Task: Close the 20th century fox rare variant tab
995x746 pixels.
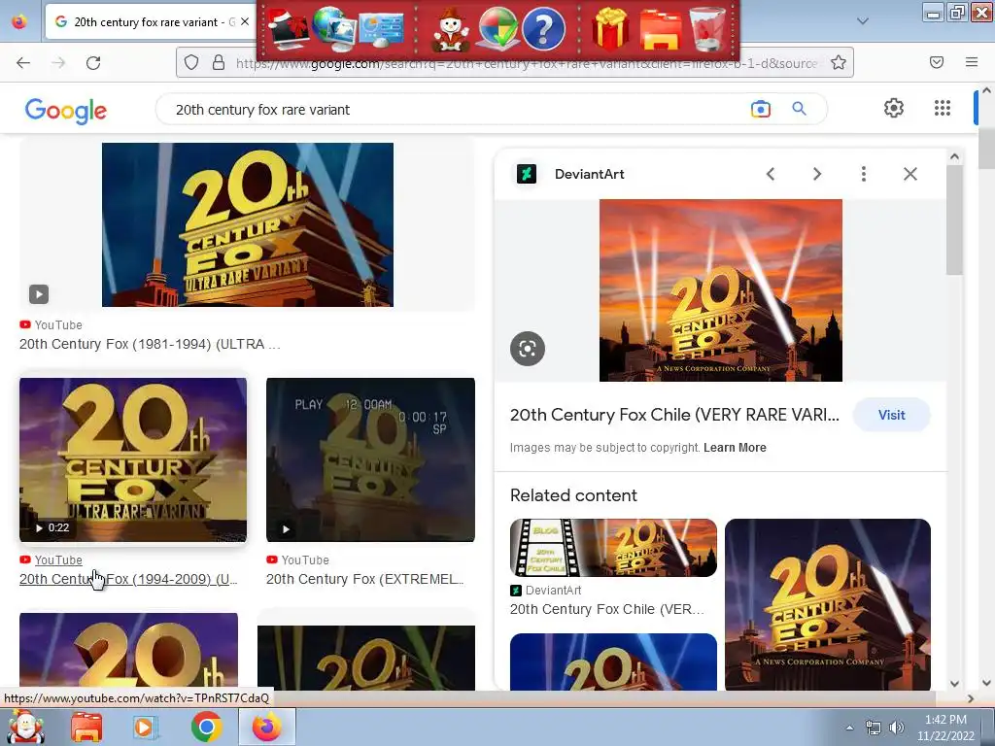Action: pos(245,21)
